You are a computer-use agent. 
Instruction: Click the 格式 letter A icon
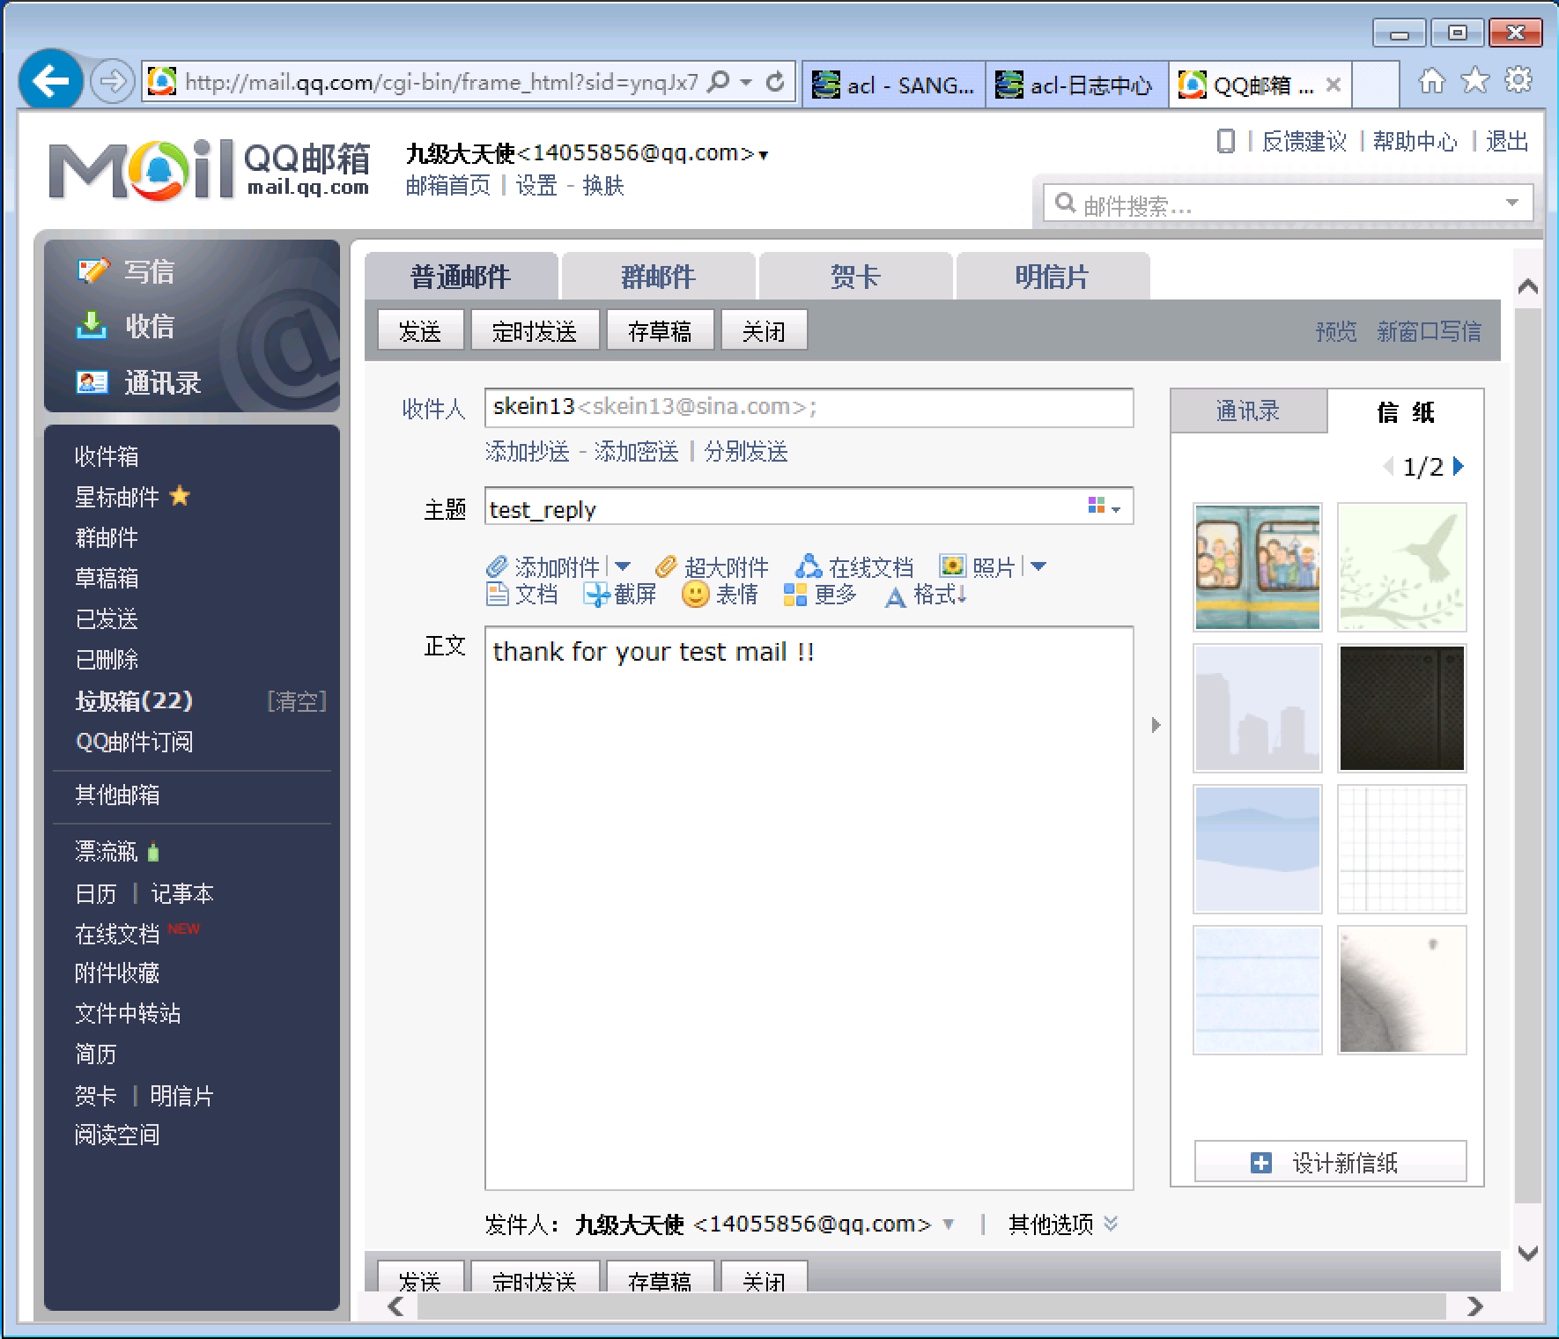pyautogui.click(x=895, y=597)
